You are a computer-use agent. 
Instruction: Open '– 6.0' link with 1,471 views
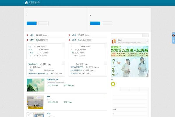coord(31,53)
